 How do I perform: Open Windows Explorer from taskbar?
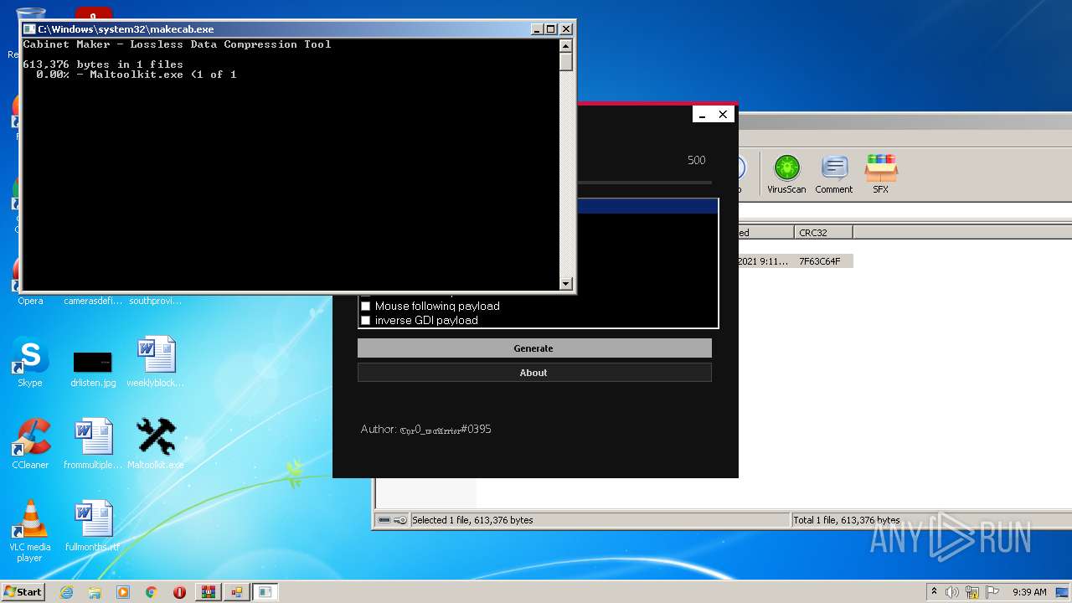click(x=95, y=592)
